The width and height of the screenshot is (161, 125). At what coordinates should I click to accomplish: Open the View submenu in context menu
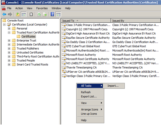[90, 103]
